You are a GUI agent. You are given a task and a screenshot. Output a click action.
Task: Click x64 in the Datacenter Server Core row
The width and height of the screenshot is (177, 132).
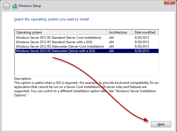[x=111, y=46]
